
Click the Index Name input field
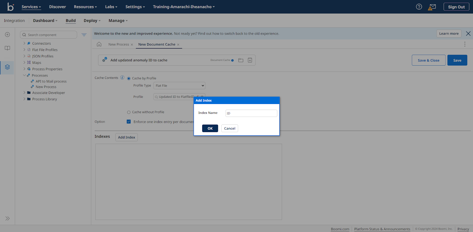[251, 113]
